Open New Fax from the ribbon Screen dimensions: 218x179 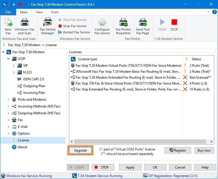tap(8, 26)
